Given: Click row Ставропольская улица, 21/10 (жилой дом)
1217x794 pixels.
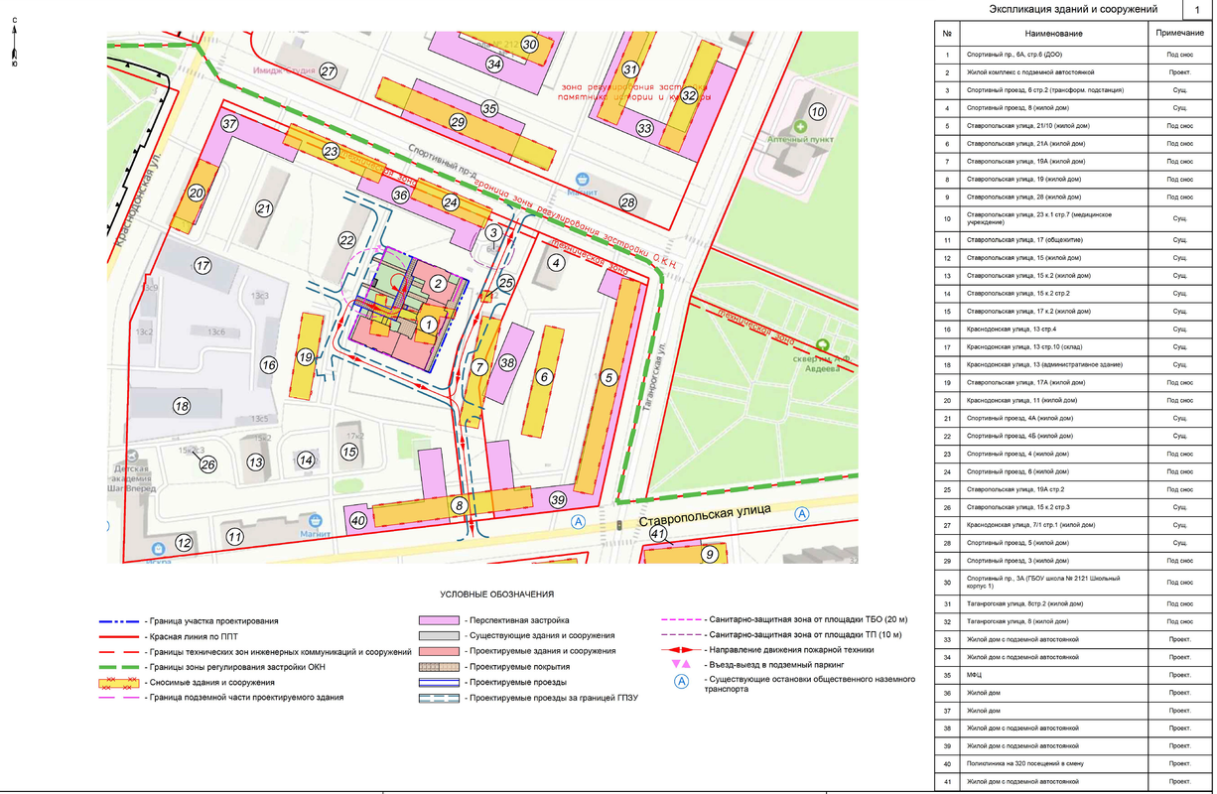Looking at the screenshot, I should point(1072,126).
